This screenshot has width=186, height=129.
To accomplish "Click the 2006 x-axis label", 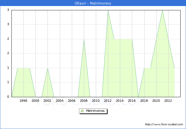I will pos(72,101).
